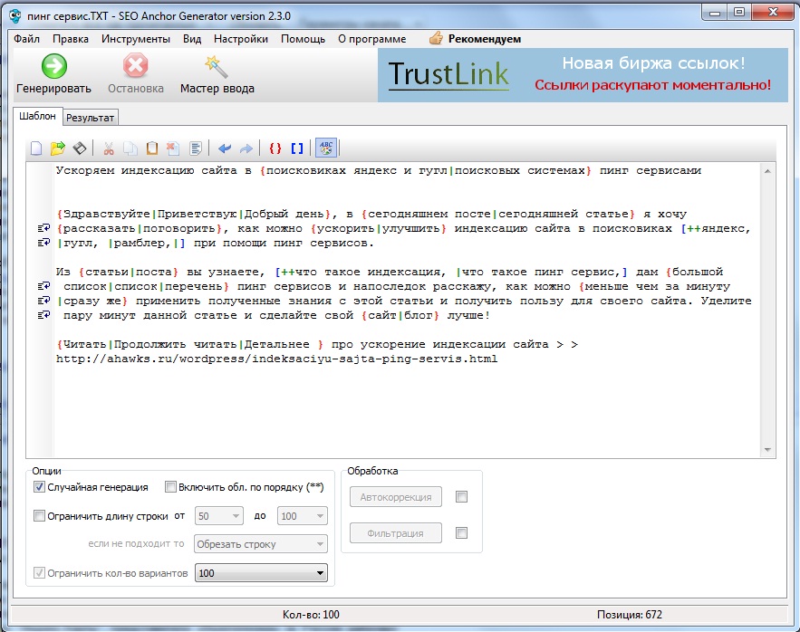Toggle the ABC syntax highlighting icon
This screenshot has height=632, width=800.
coord(325,148)
